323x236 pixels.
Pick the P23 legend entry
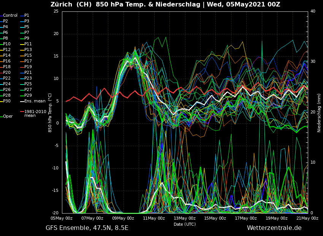tap(26, 78)
